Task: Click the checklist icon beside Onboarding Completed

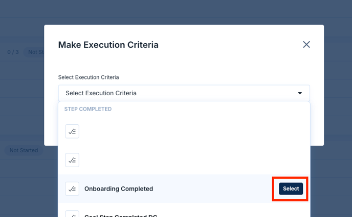Action: [x=72, y=188]
